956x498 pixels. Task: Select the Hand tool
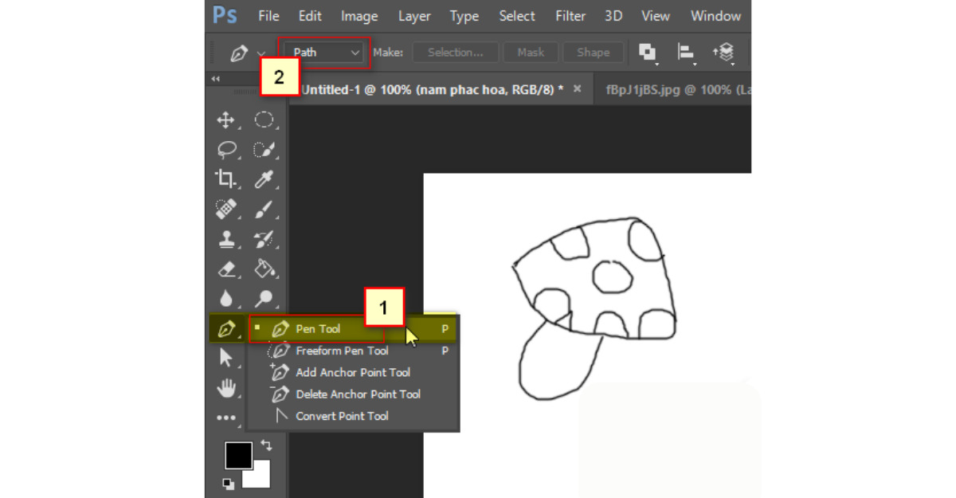[226, 388]
